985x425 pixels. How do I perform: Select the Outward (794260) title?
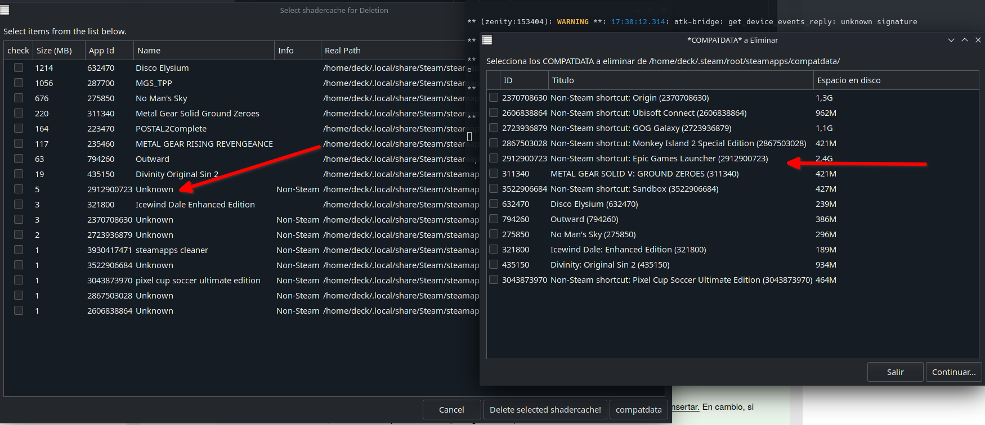[x=584, y=219]
